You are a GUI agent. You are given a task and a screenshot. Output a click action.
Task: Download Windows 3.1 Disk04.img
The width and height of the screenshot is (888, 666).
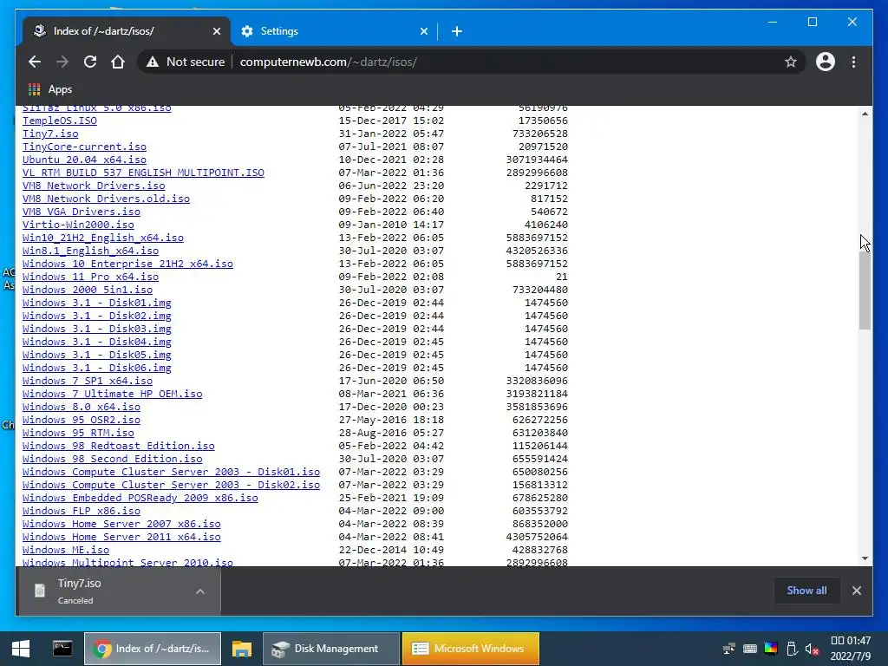coord(97,342)
